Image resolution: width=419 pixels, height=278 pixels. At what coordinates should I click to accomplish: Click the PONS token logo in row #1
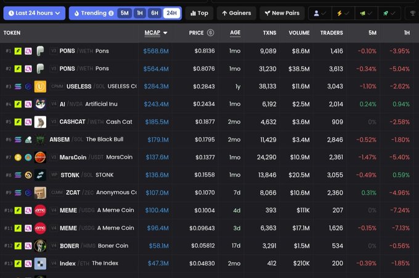pyautogui.click(x=40, y=51)
